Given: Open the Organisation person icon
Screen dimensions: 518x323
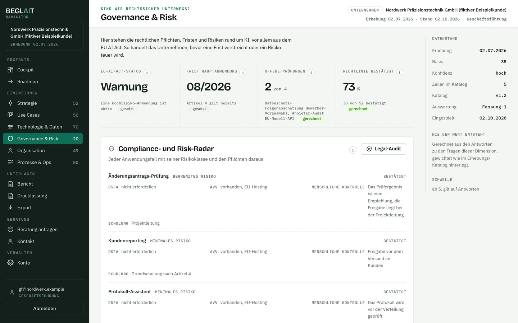Looking at the screenshot, I should pyautogui.click(x=10, y=150).
